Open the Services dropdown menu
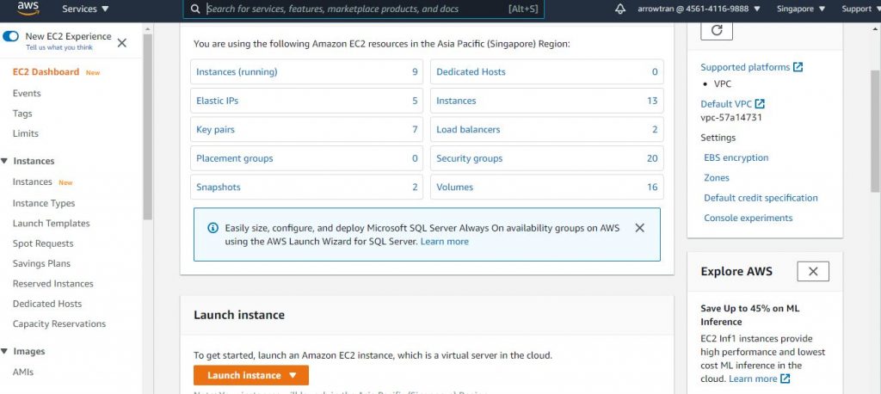 click(85, 9)
